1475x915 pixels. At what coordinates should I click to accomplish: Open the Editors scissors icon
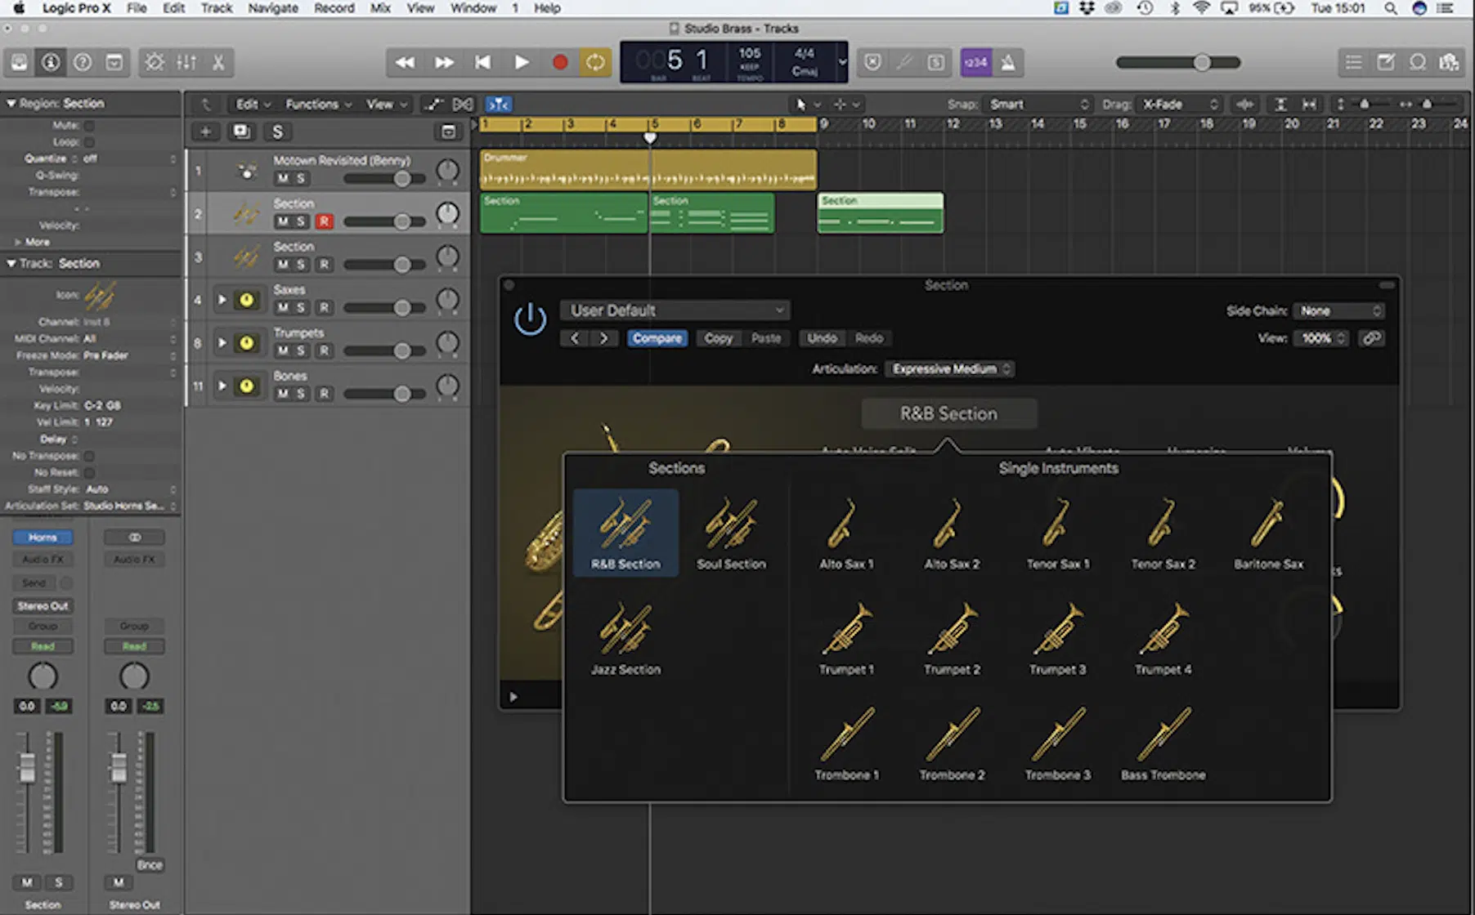point(218,62)
